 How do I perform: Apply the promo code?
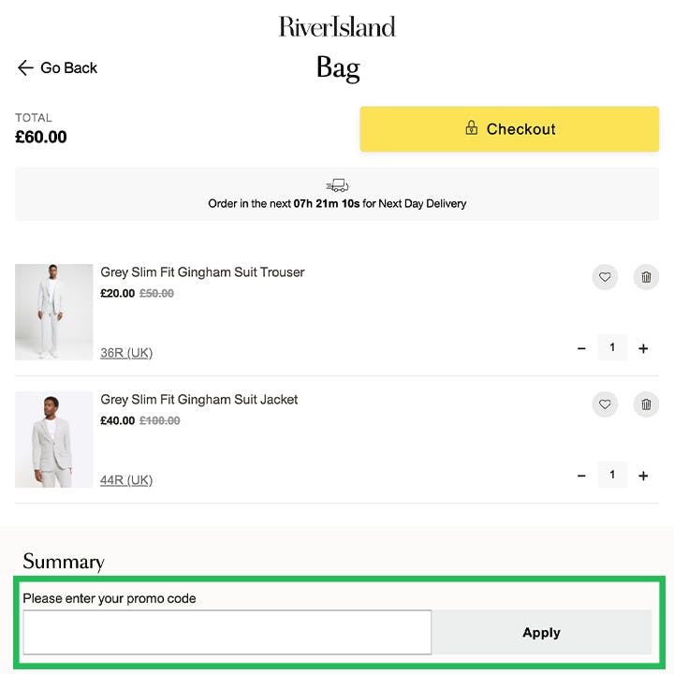(541, 633)
